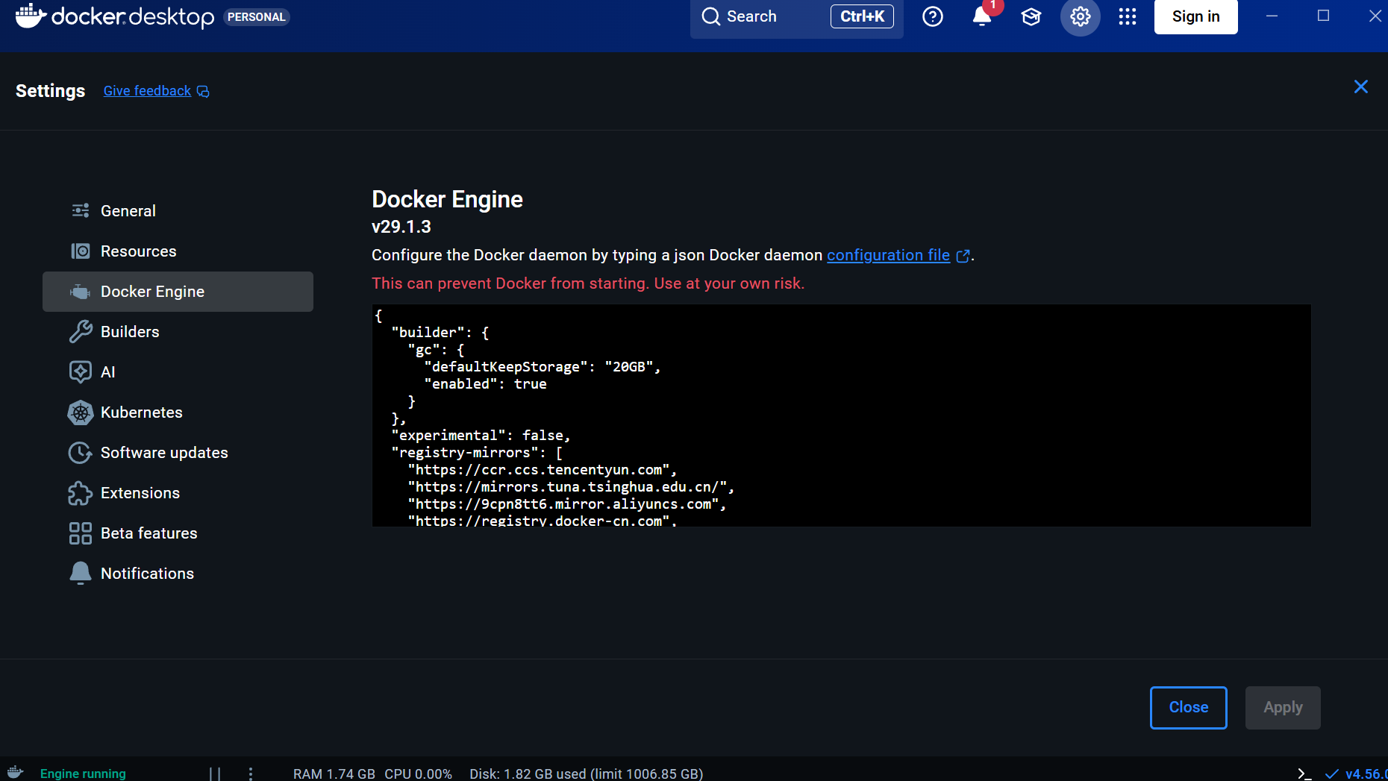The height and width of the screenshot is (781, 1388).
Task: Click the Sign in button
Action: coord(1195,16)
